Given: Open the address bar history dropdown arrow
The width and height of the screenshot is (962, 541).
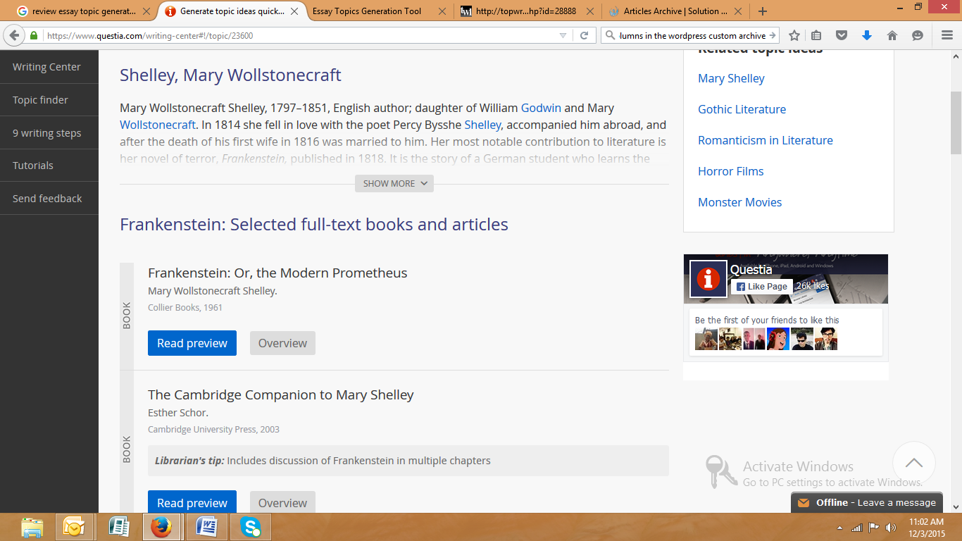Looking at the screenshot, I should (x=563, y=35).
